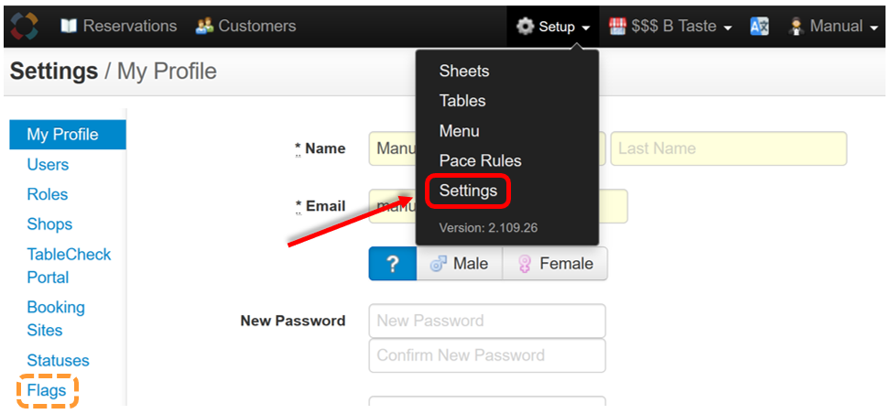Open Sheets from the Setup menu
891x414 pixels.
click(464, 71)
